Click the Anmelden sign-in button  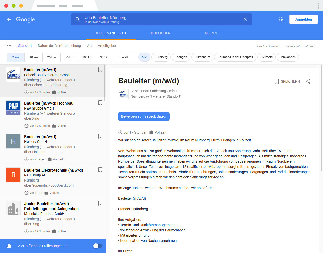[303, 19]
